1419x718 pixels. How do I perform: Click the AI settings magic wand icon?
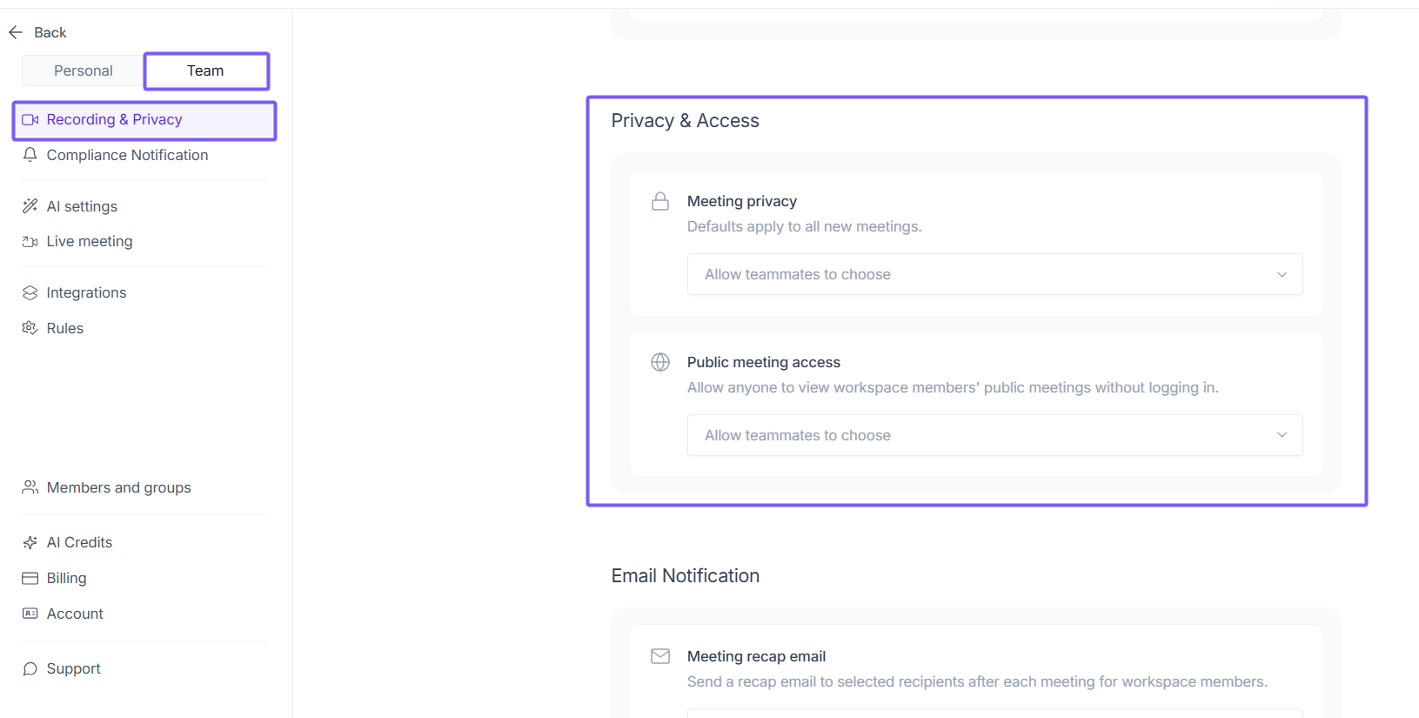coord(30,206)
